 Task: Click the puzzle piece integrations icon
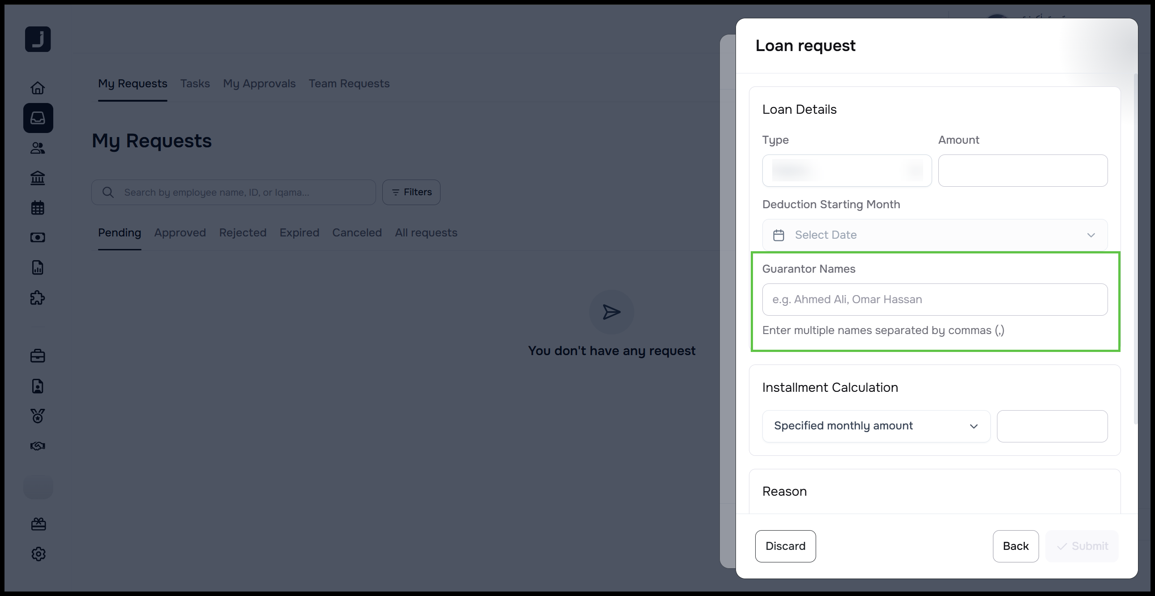(38, 298)
